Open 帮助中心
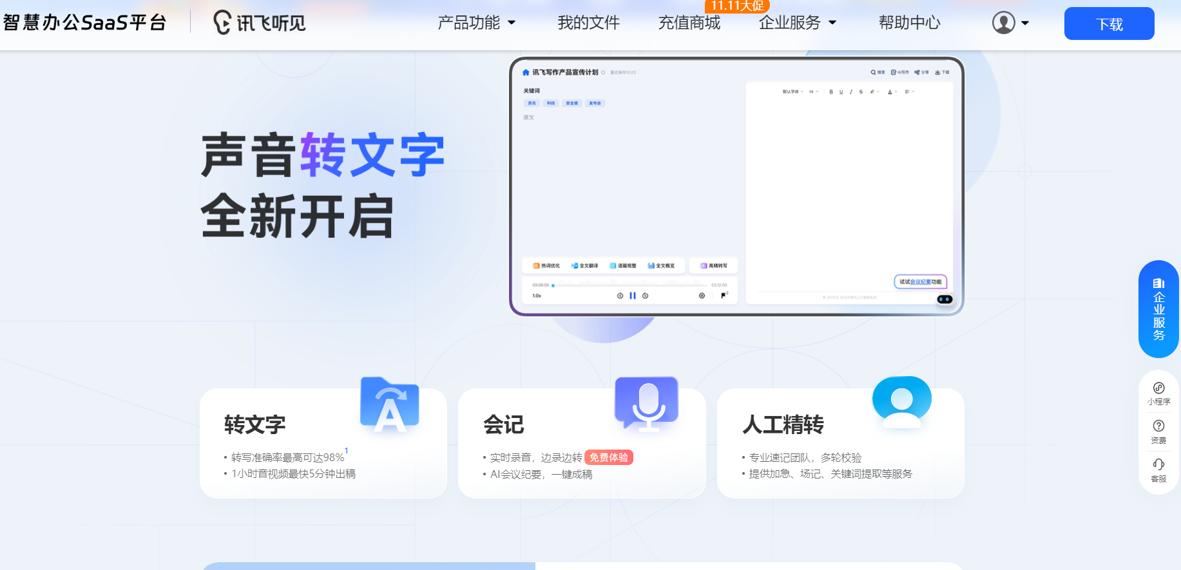This screenshot has height=570, width=1181. (909, 23)
